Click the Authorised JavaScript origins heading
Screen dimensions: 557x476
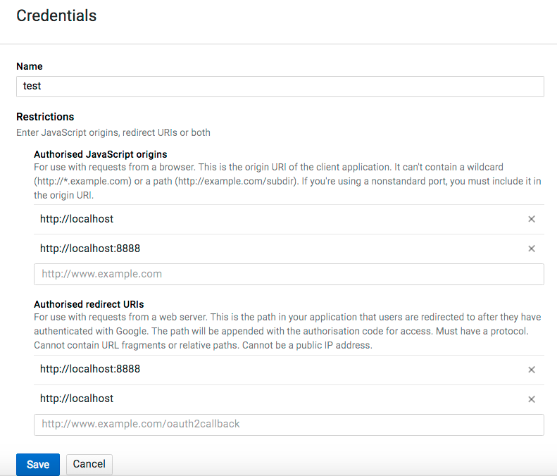point(101,154)
